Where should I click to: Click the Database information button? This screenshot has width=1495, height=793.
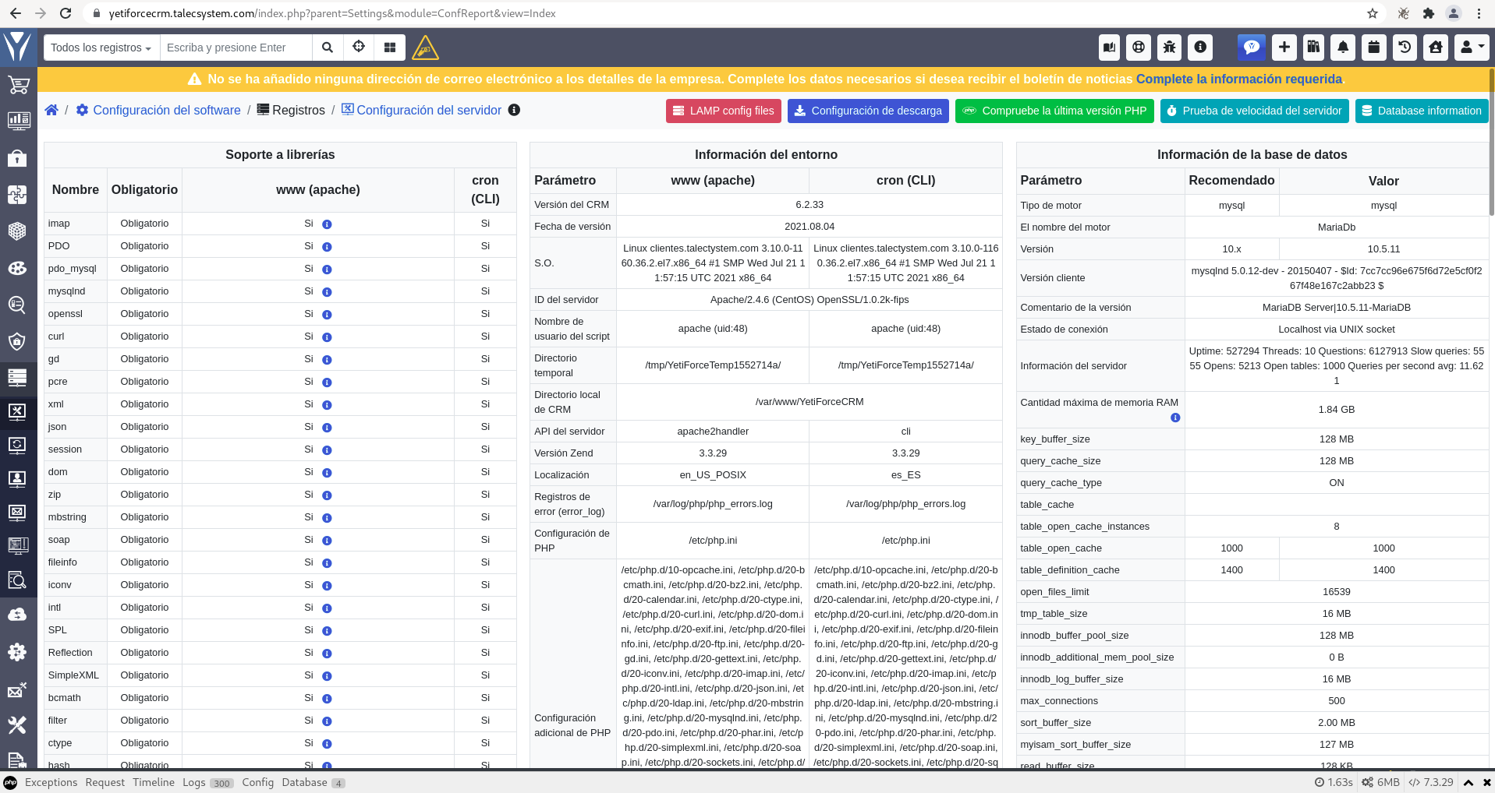(x=1422, y=111)
